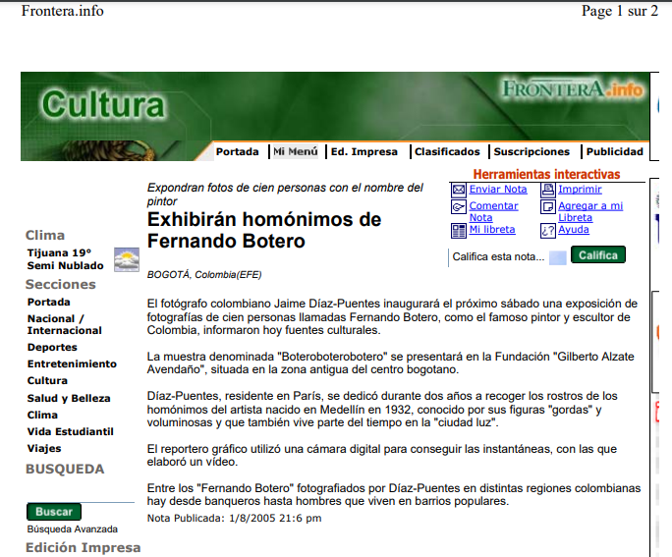
Task: Click the Ayuda question mark icon
Action: [548, 230]
